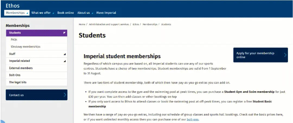
Task: Collapse the Students sidebar section arrow
Action: click(x=64, y=33)
